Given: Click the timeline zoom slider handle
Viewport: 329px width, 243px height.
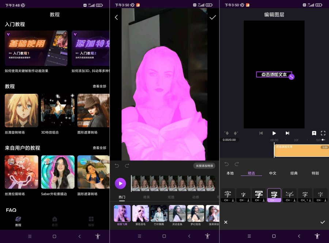Looking at the screenshot, I should coord(323,140).
